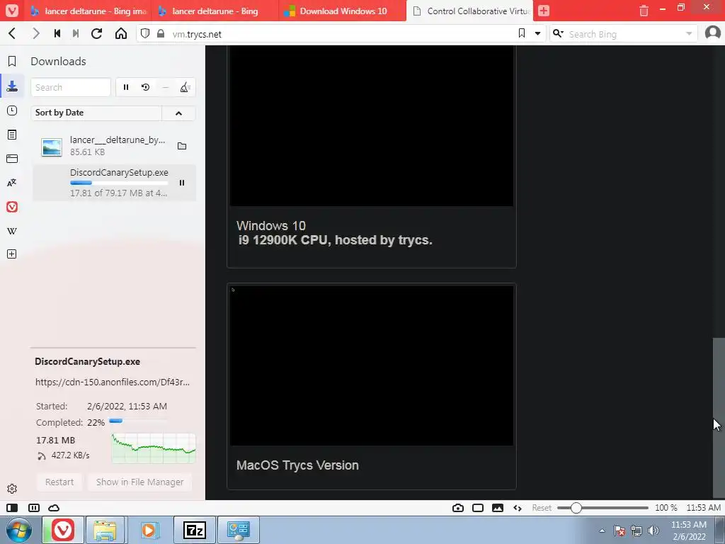This screenshot has width=725, height=544.
Task: Switch to lancer deltarune Bing images tab
Action: click(x=89, y=11)
